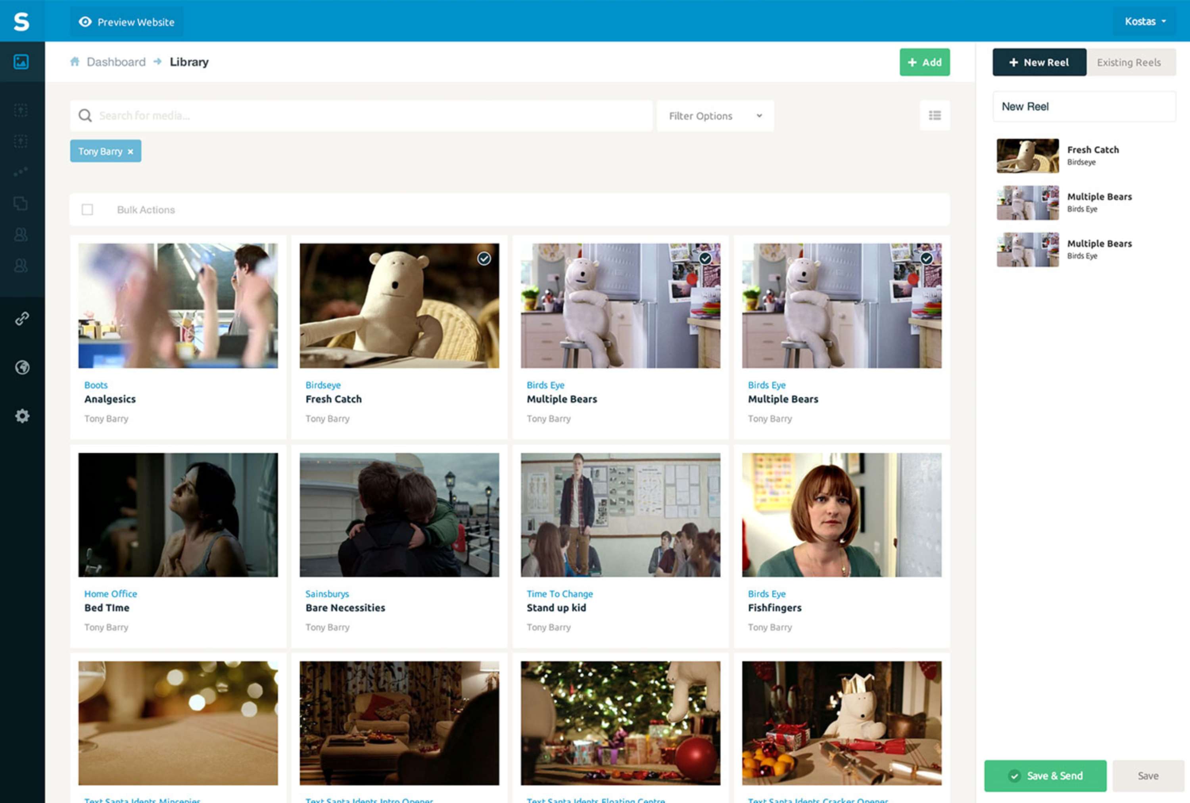Open the overlapping squares sidebar icon
1190x803 pixels.
[x=21, y=204]
